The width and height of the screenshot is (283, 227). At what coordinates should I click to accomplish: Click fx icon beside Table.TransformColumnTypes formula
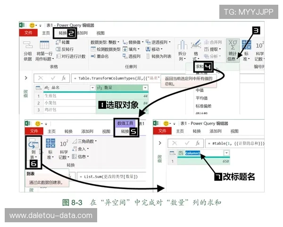click(64, 78)
